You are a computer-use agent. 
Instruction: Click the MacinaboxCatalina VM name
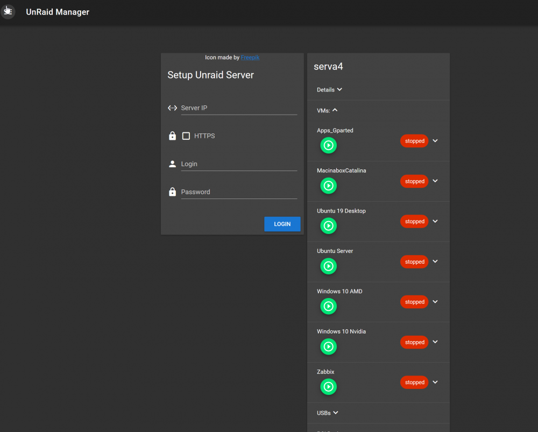[x=342, y=171]
